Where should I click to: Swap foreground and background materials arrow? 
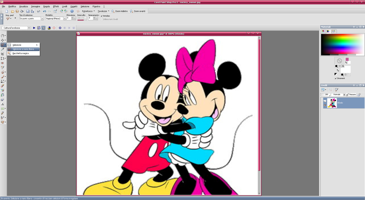click(x=338, y=70)
